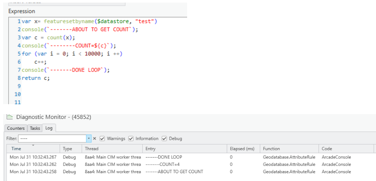
Task: Select the Log tab
Action: click(48, 128)
